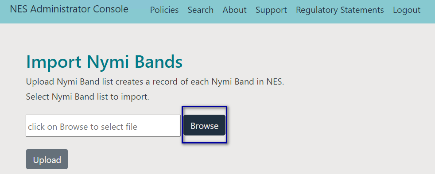Click the 'Upload Nymi Band list creates' description
435x174 pixels.
[155, 82]
